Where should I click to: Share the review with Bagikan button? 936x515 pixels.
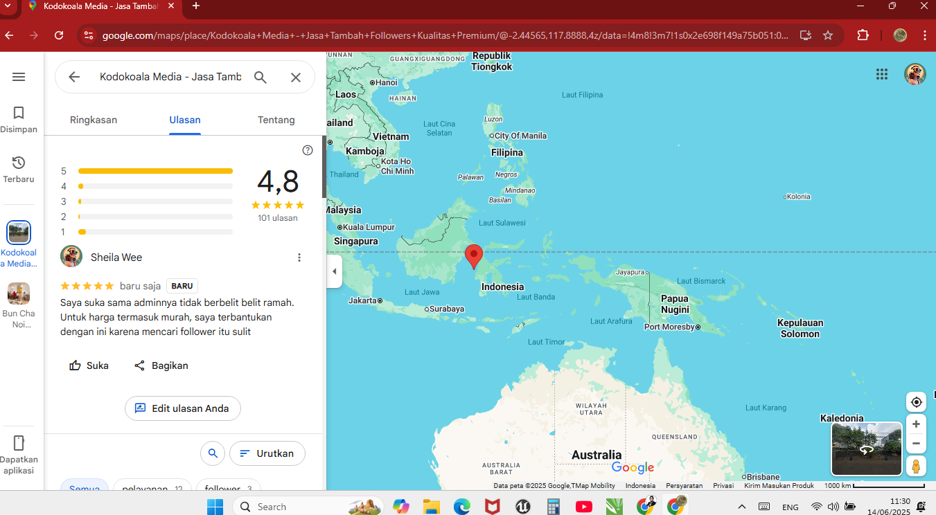coord(161,365)
